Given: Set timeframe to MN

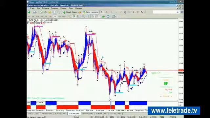Looking at the screenshot, I should (64, 16).
